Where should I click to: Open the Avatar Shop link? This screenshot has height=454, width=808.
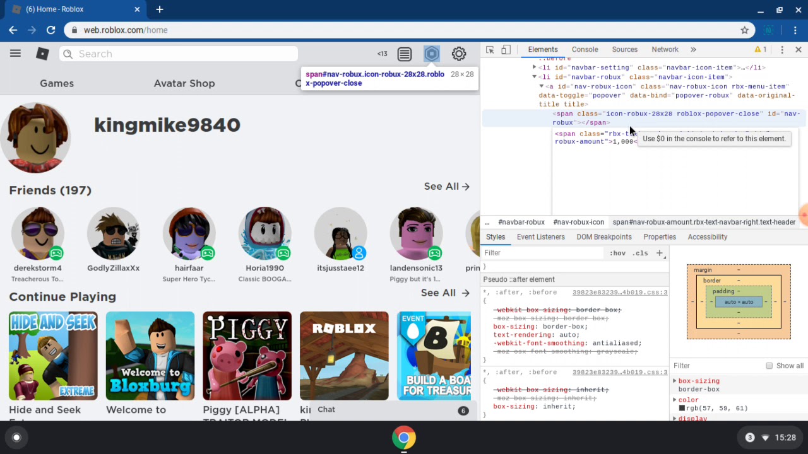pos(184,83)
